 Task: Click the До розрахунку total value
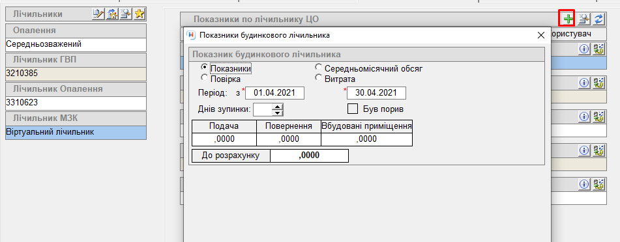[x=309, y=155]
